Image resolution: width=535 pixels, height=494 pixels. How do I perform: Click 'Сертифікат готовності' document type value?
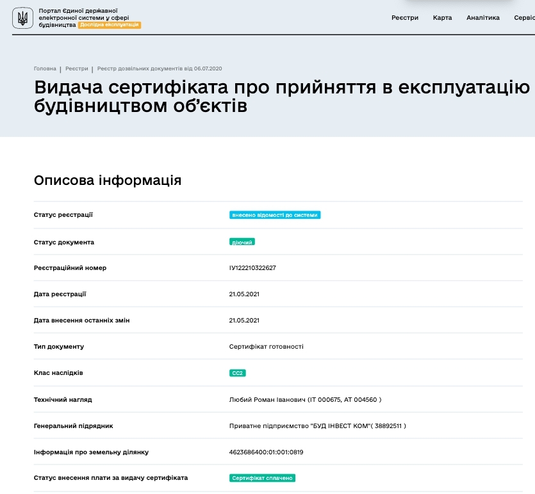click(266, 346)
